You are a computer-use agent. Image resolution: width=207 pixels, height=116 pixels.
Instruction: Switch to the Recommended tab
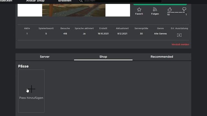pyautogui.click(x=162, y=57)
